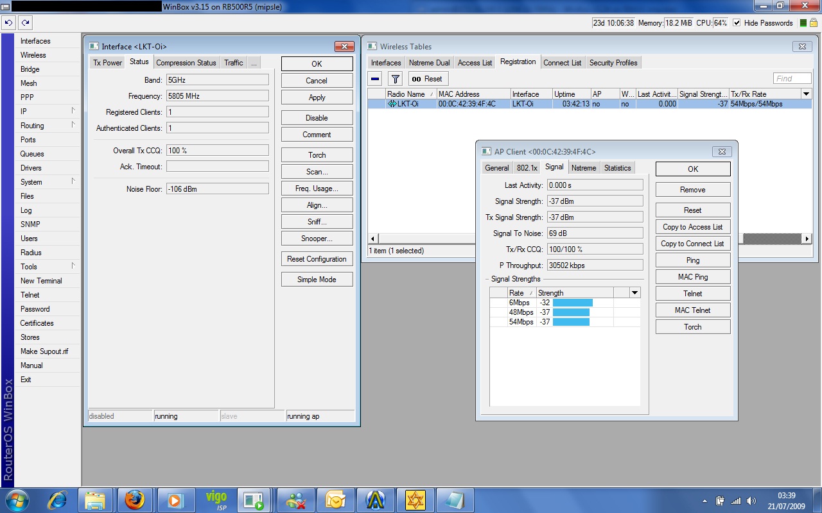Switch to the Compression Status tab
The width and height of the screenshot is (822, 513).
coord(186,63)
